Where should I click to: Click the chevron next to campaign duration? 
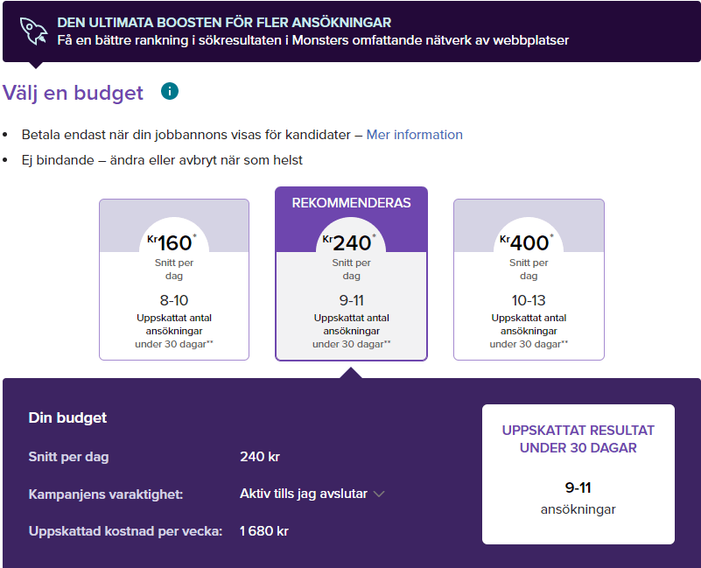pyautogui.click(x=379, y=494)
